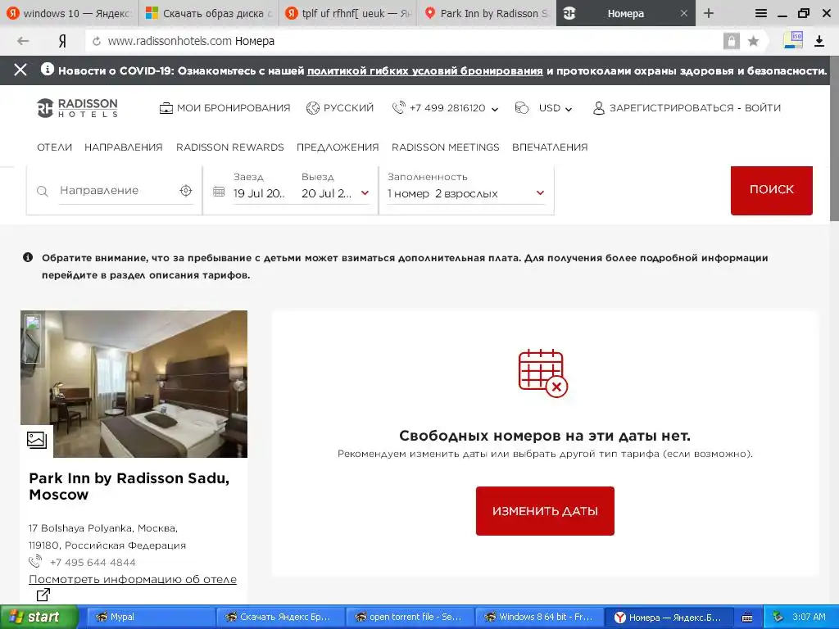The height and width of the screenshot is (629, 839).
Task: Click the ISO file download icon in toolbar
Action: [x=793, y=40]
